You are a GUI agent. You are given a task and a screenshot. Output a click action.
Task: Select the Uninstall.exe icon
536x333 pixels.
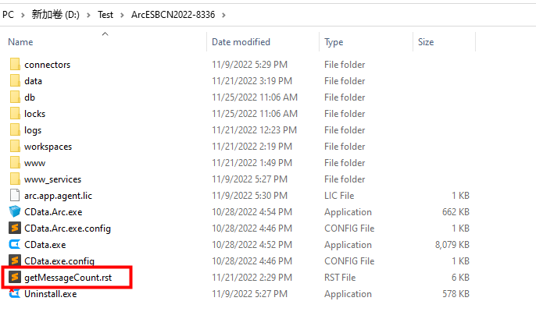(15, 293)
